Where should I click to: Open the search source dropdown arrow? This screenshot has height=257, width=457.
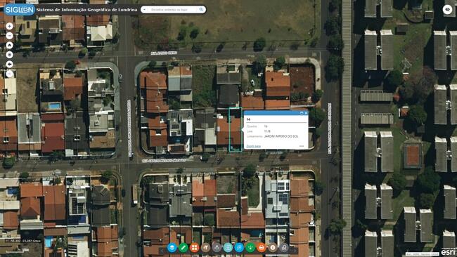[x=144, y=10]
